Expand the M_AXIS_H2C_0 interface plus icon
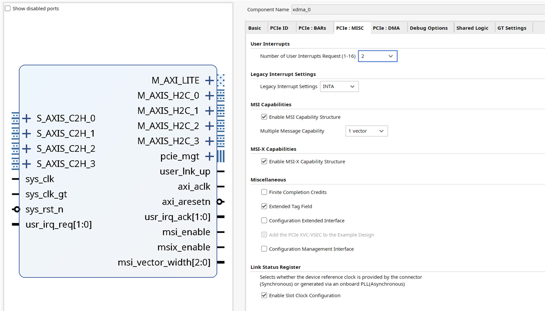Screen dimensions: 545x311 click(210, 95)
